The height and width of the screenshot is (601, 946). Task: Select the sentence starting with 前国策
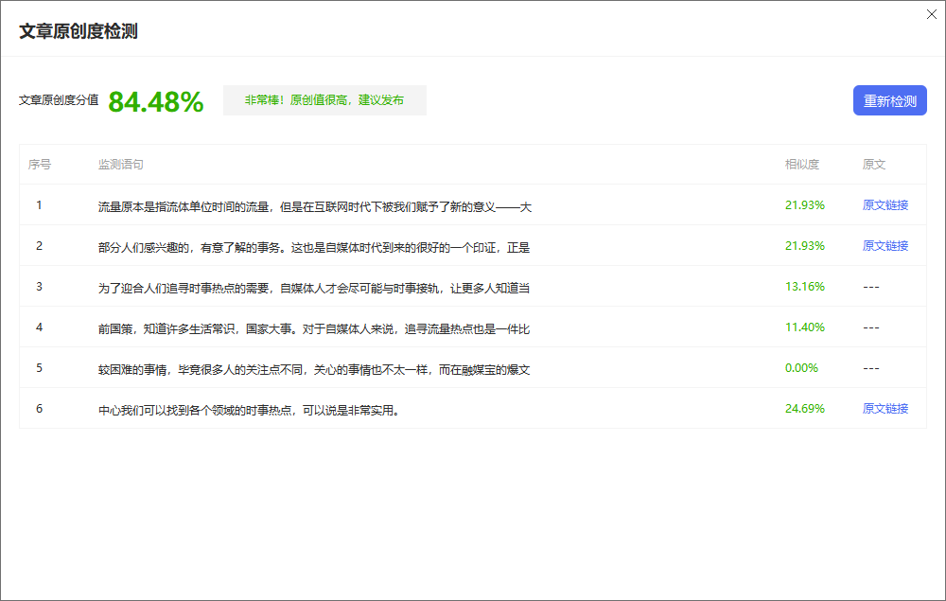pos(314,328)
